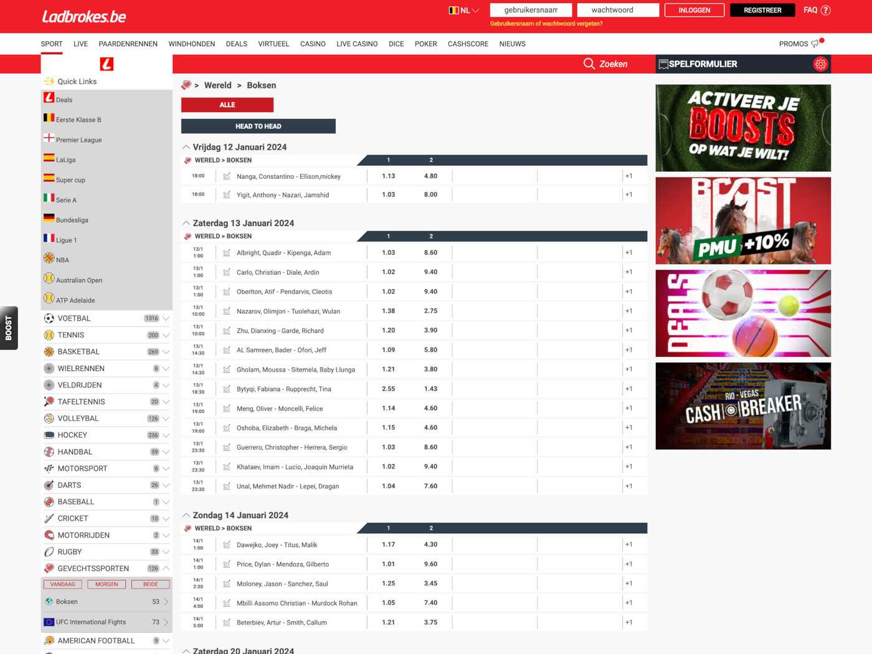The image size is (872, 654).
Task: Collapse Zondag 14 Januari 2024 section
Action: click(186, 515)
